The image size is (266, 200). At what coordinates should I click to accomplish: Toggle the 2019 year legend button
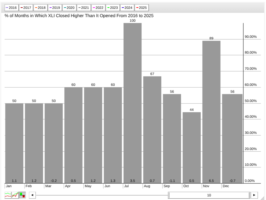click(55, 8)
